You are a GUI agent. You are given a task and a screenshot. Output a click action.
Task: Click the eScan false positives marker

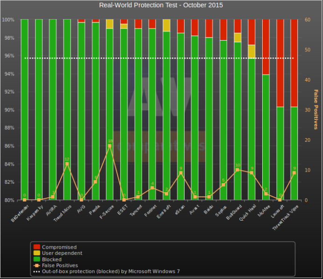pos(180,173)
